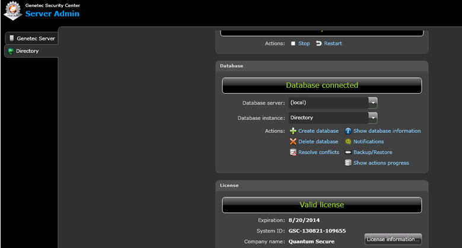462x248 pixels.
Task: Click the Stop action square icon
Action: point(293,43)
